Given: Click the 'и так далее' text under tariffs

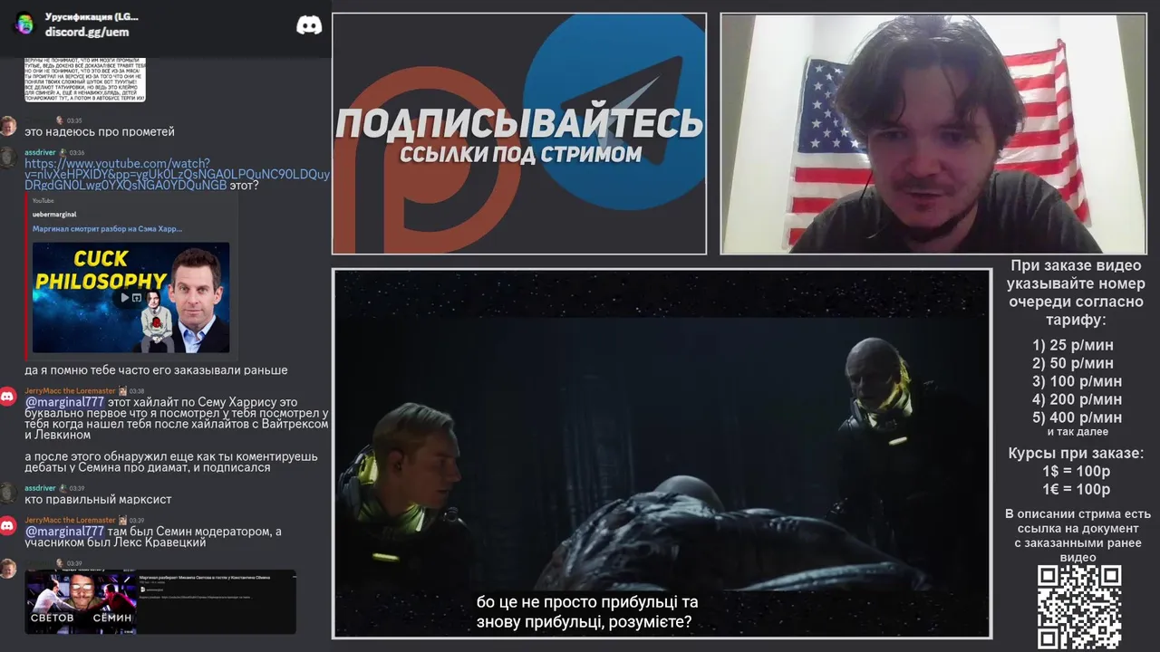Looking at the screenshot, I should click(1078, 432).
